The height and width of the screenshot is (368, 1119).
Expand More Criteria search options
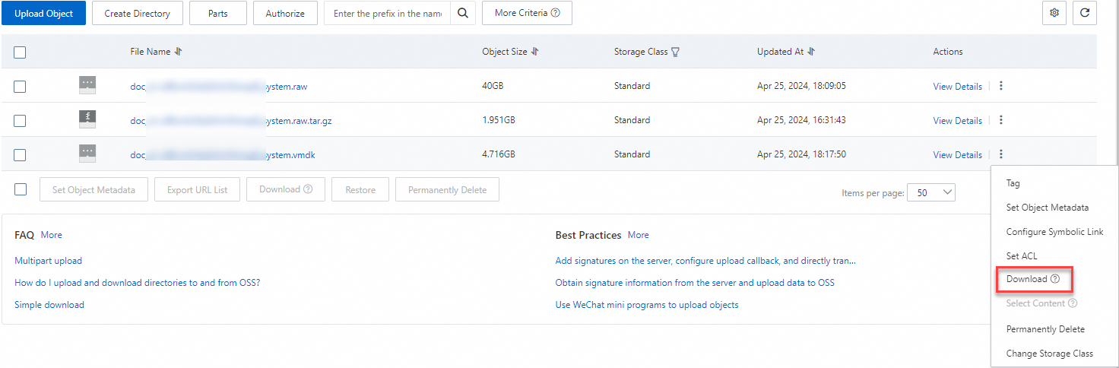pyautogui.click(x=527, y=13)
